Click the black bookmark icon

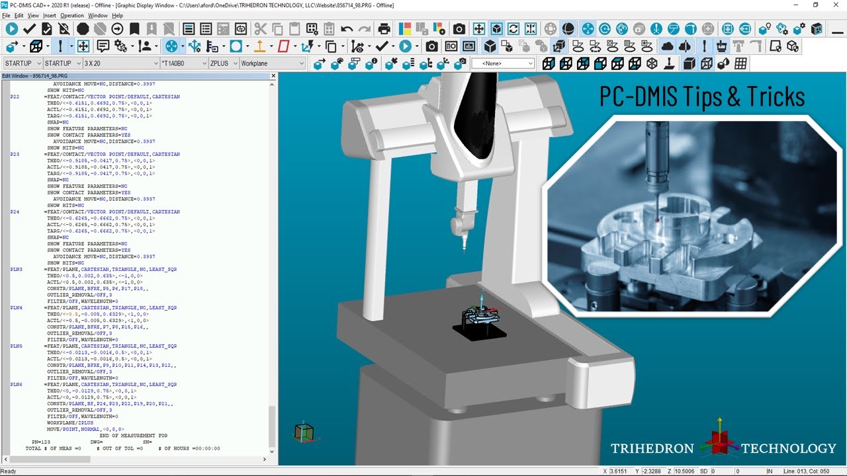click(134, 29)
